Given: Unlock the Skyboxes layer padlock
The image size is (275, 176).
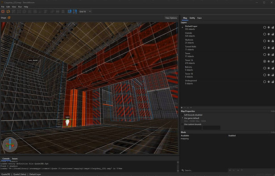Looking at the screenshot, I should coord(273,41).
